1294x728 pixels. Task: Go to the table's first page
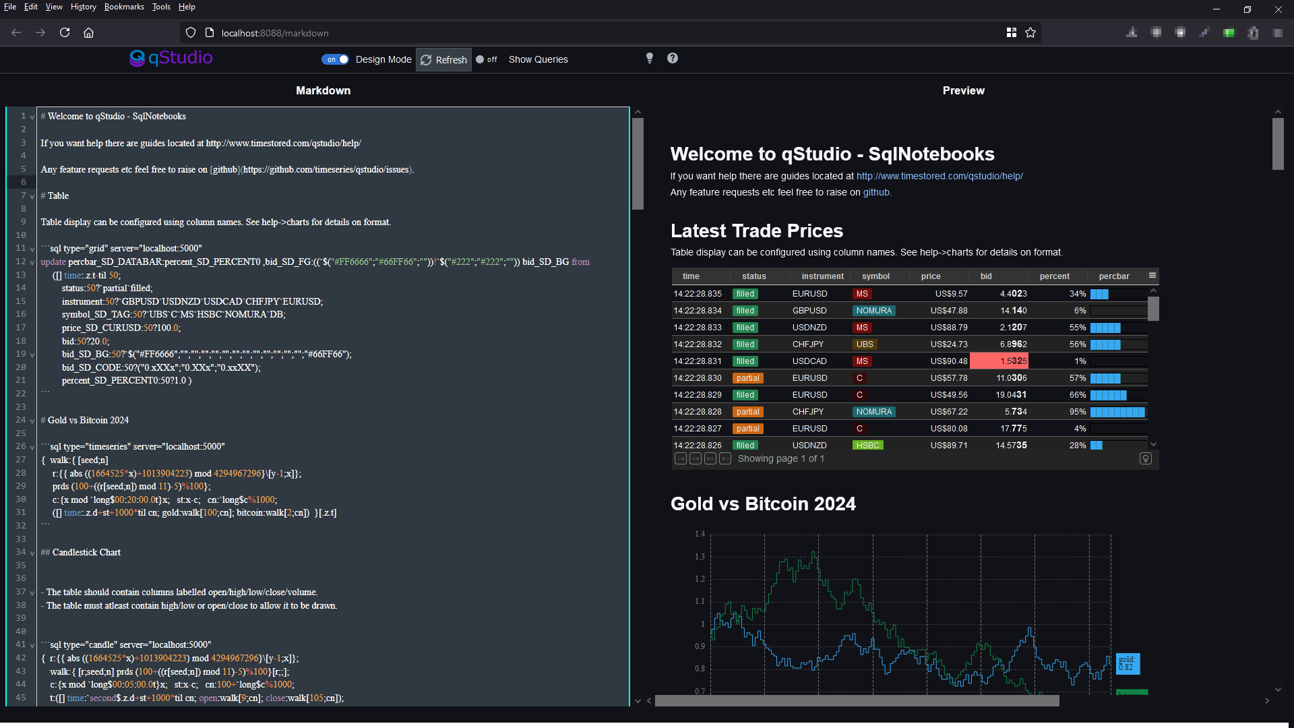click(681, 458)
